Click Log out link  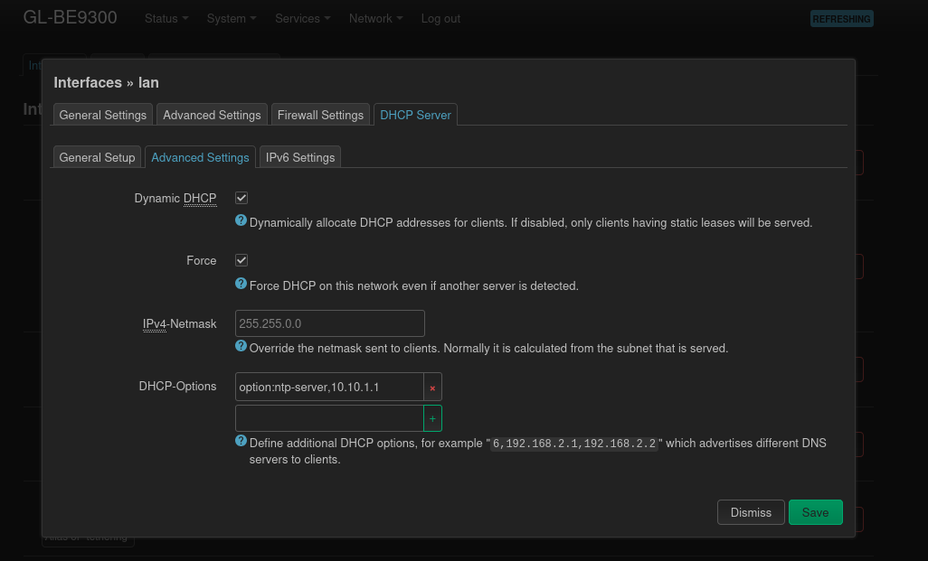[440, 18]
